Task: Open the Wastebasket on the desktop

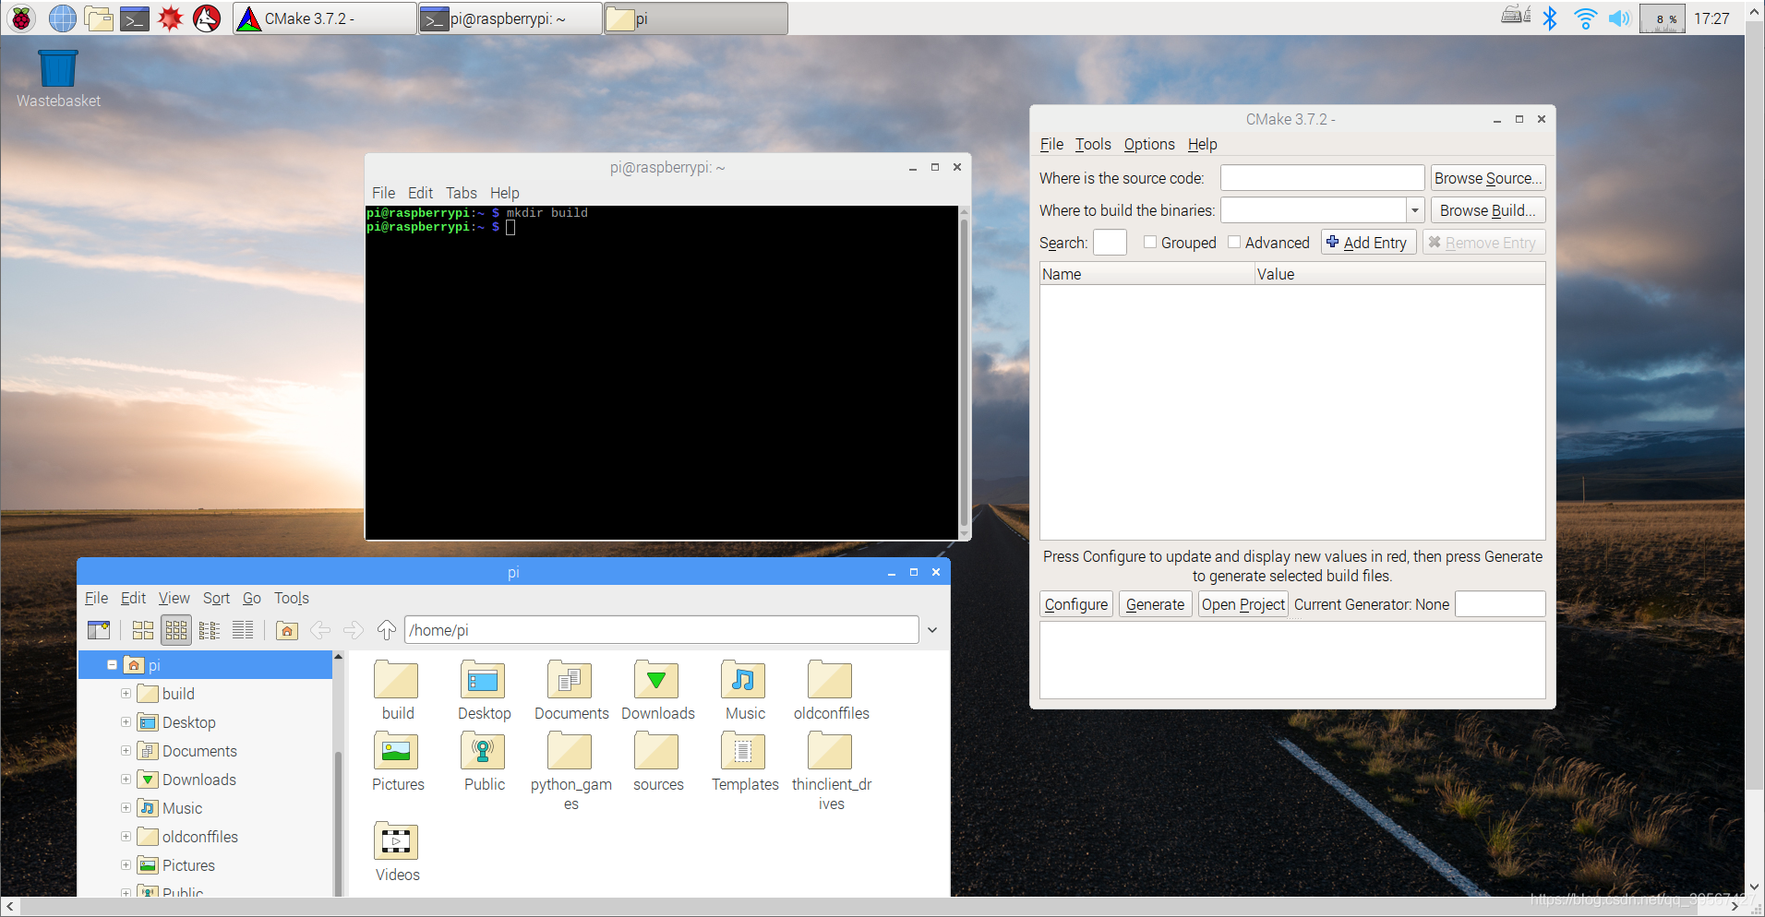Action: 58,78
